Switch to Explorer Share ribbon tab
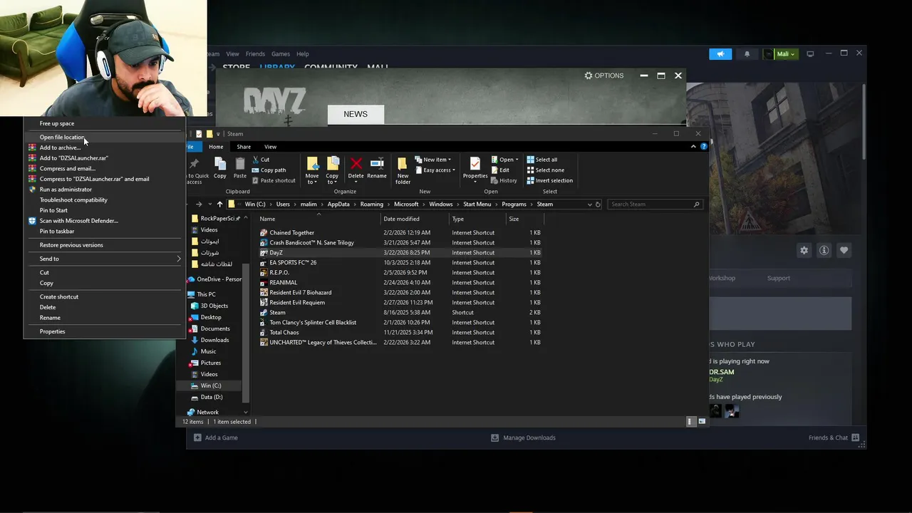Screen dimensions: 912x513 coord(244,147)
